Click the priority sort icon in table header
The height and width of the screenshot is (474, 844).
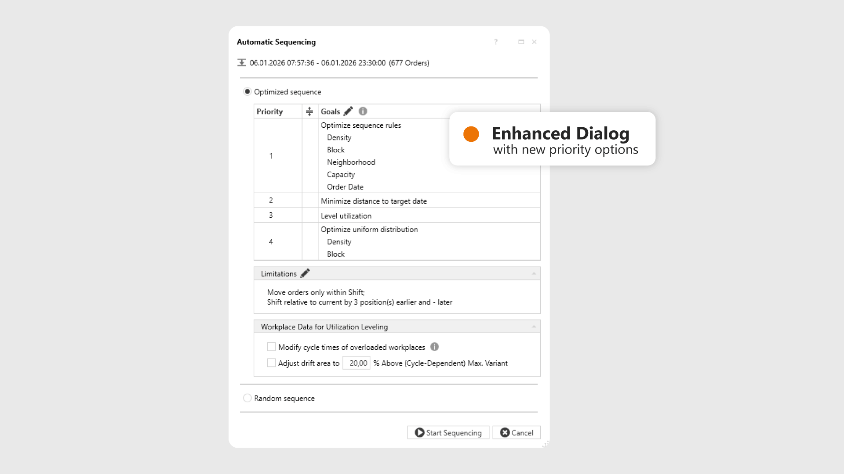(x=309, y=111)
